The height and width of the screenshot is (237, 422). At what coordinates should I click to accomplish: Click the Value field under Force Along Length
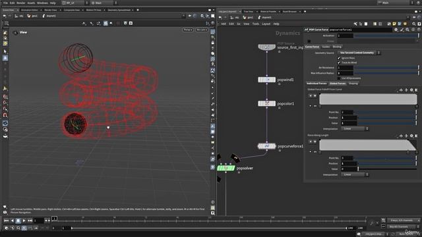pos(349,169)
